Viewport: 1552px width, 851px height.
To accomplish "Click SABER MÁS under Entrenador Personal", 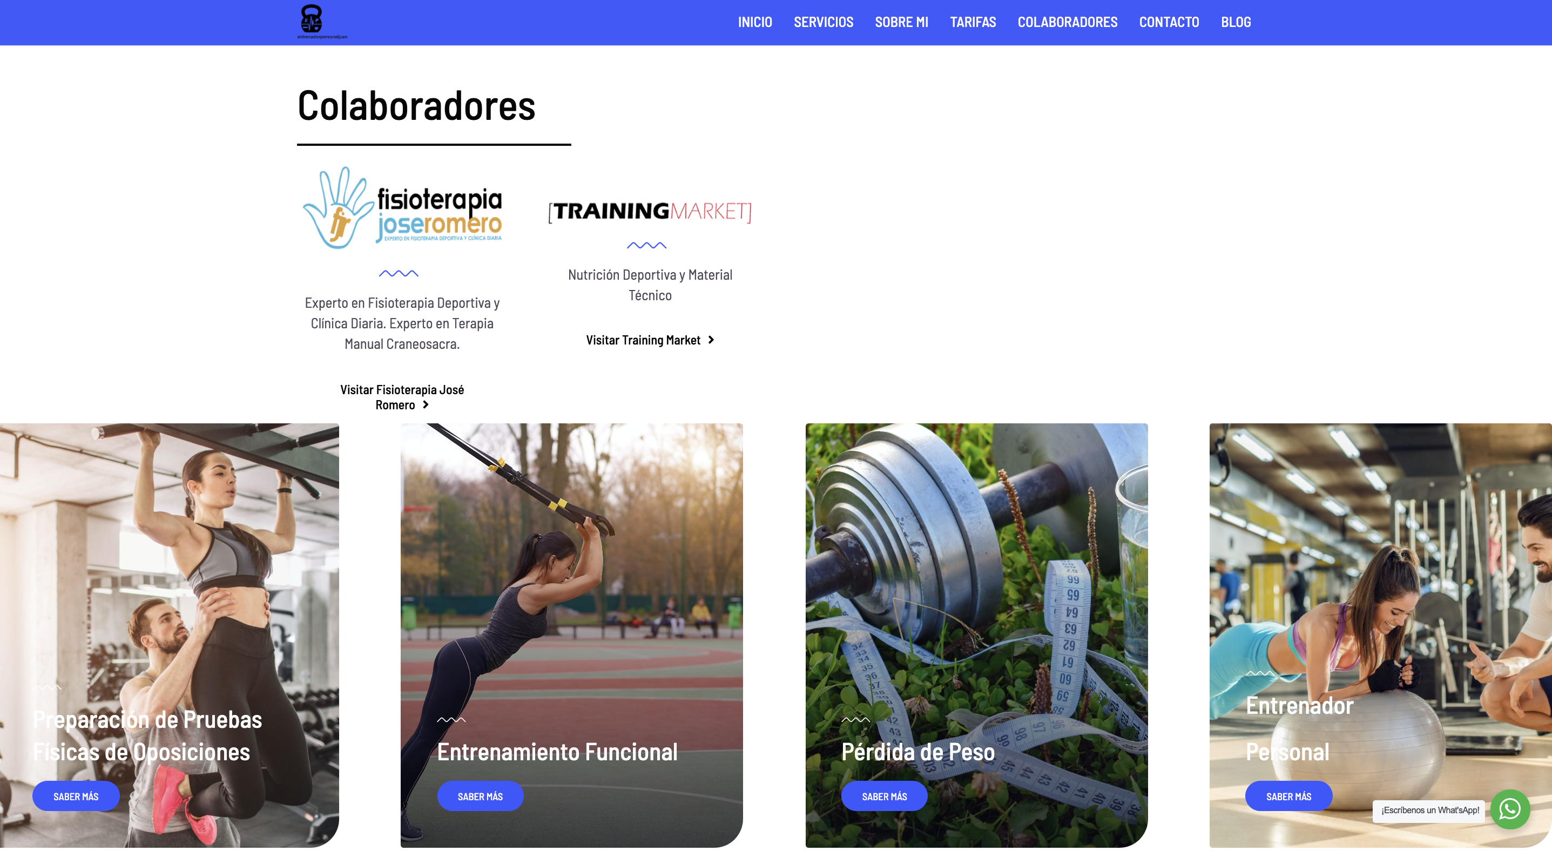I will (1288, 795).
